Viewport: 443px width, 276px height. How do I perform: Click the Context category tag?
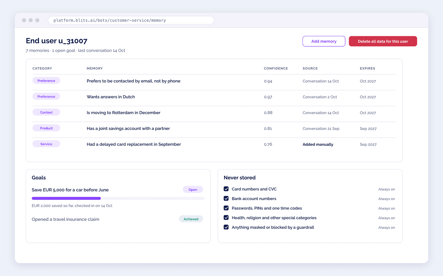[x=46, y=112]
